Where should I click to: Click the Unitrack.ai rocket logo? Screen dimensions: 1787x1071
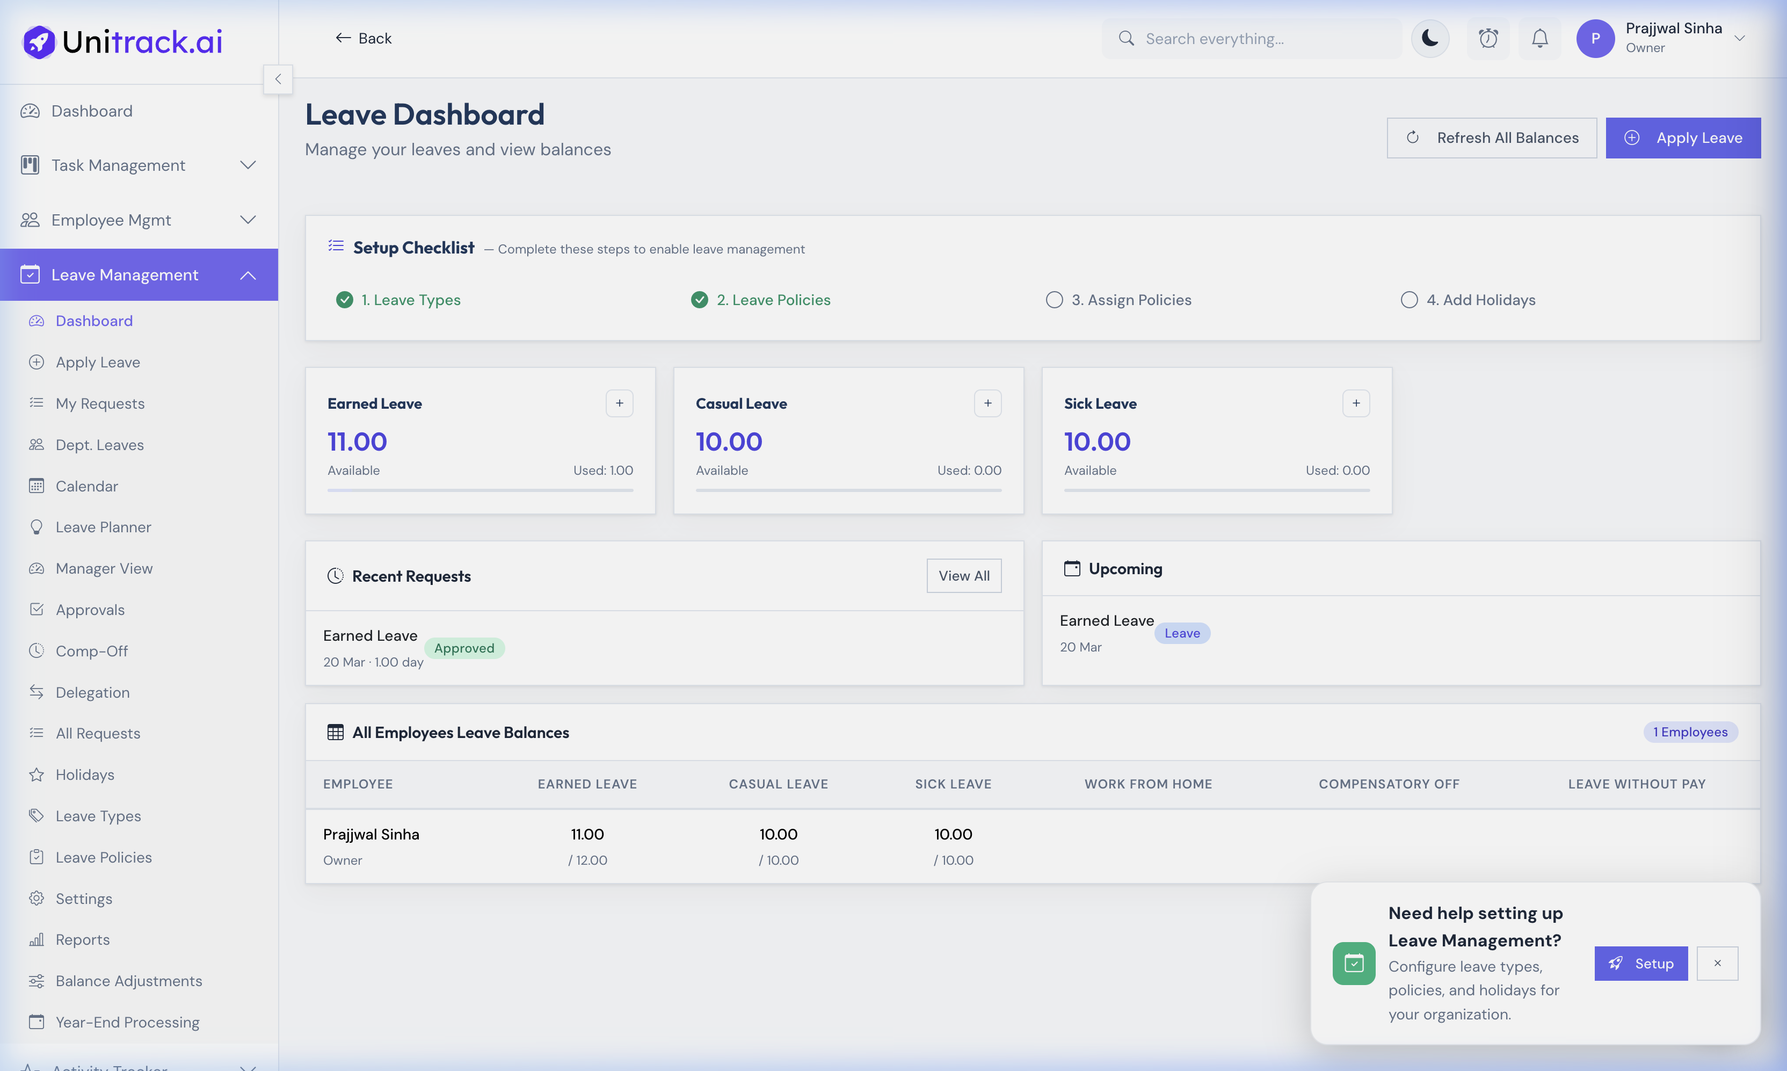tap(39, 41)
